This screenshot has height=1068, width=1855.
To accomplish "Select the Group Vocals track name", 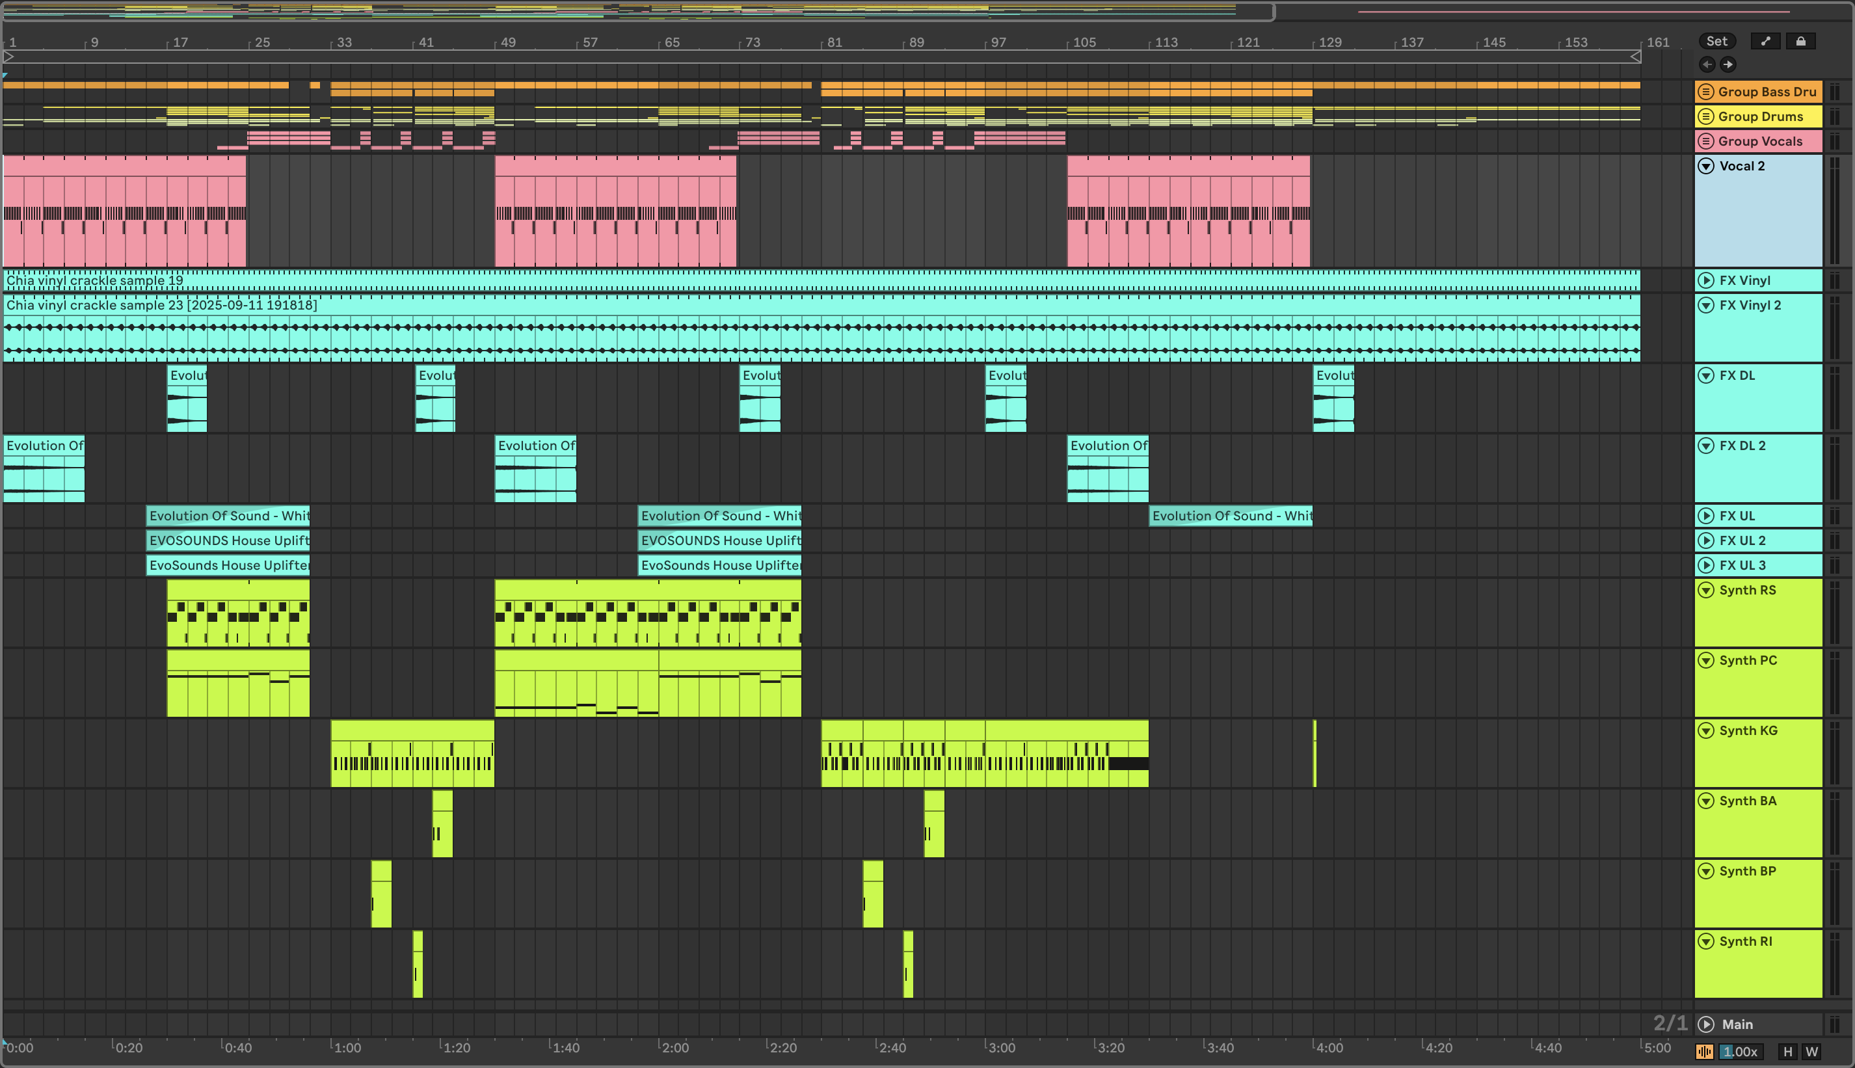I will click(1759, 142).
